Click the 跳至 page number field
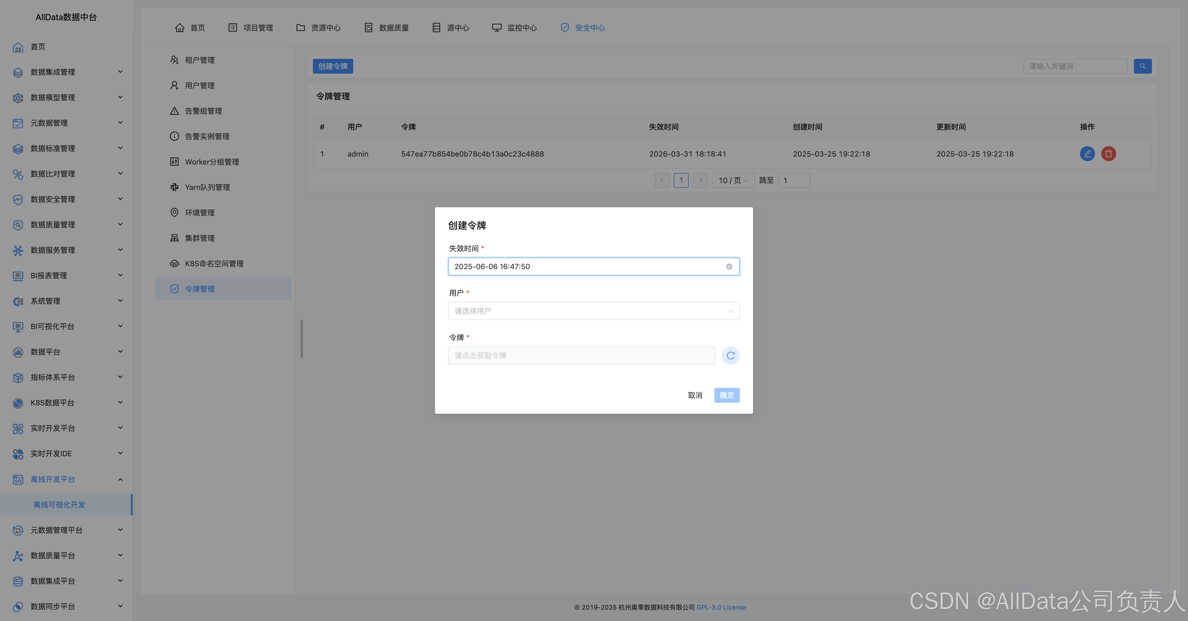The image size is (1188, 621). (794, 181)
